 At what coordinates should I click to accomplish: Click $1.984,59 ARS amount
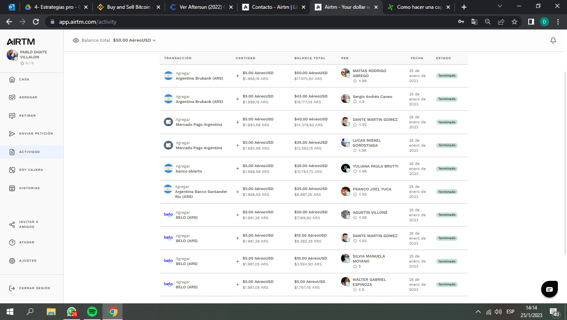point(256,125)
